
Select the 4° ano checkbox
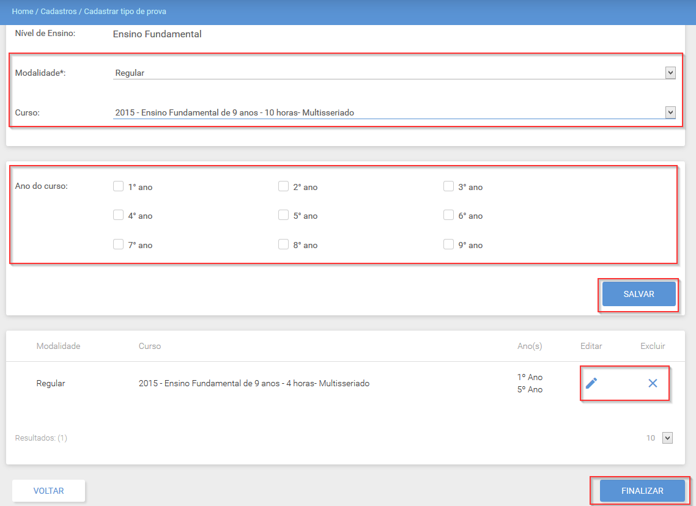118,215
